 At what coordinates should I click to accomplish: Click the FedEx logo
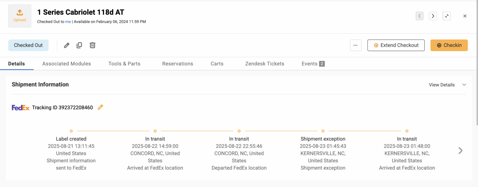click(x=21, y=107)
